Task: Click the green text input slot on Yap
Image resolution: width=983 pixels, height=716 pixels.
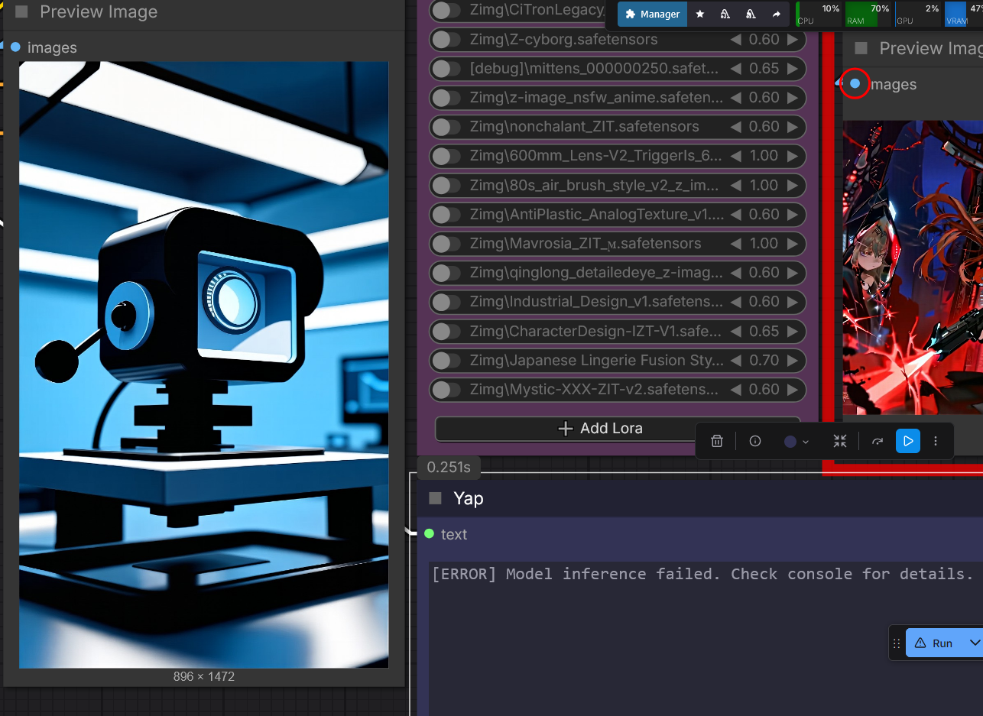Action: pos(429,534)
